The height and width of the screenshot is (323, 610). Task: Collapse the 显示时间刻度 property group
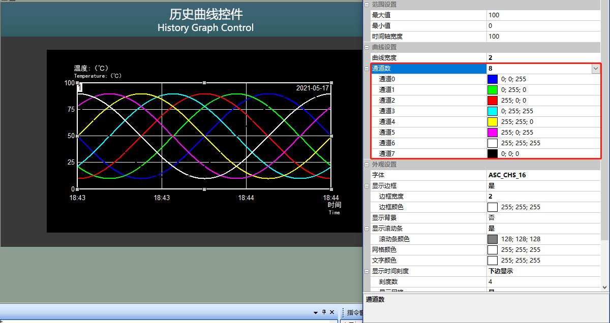(367, 271)
